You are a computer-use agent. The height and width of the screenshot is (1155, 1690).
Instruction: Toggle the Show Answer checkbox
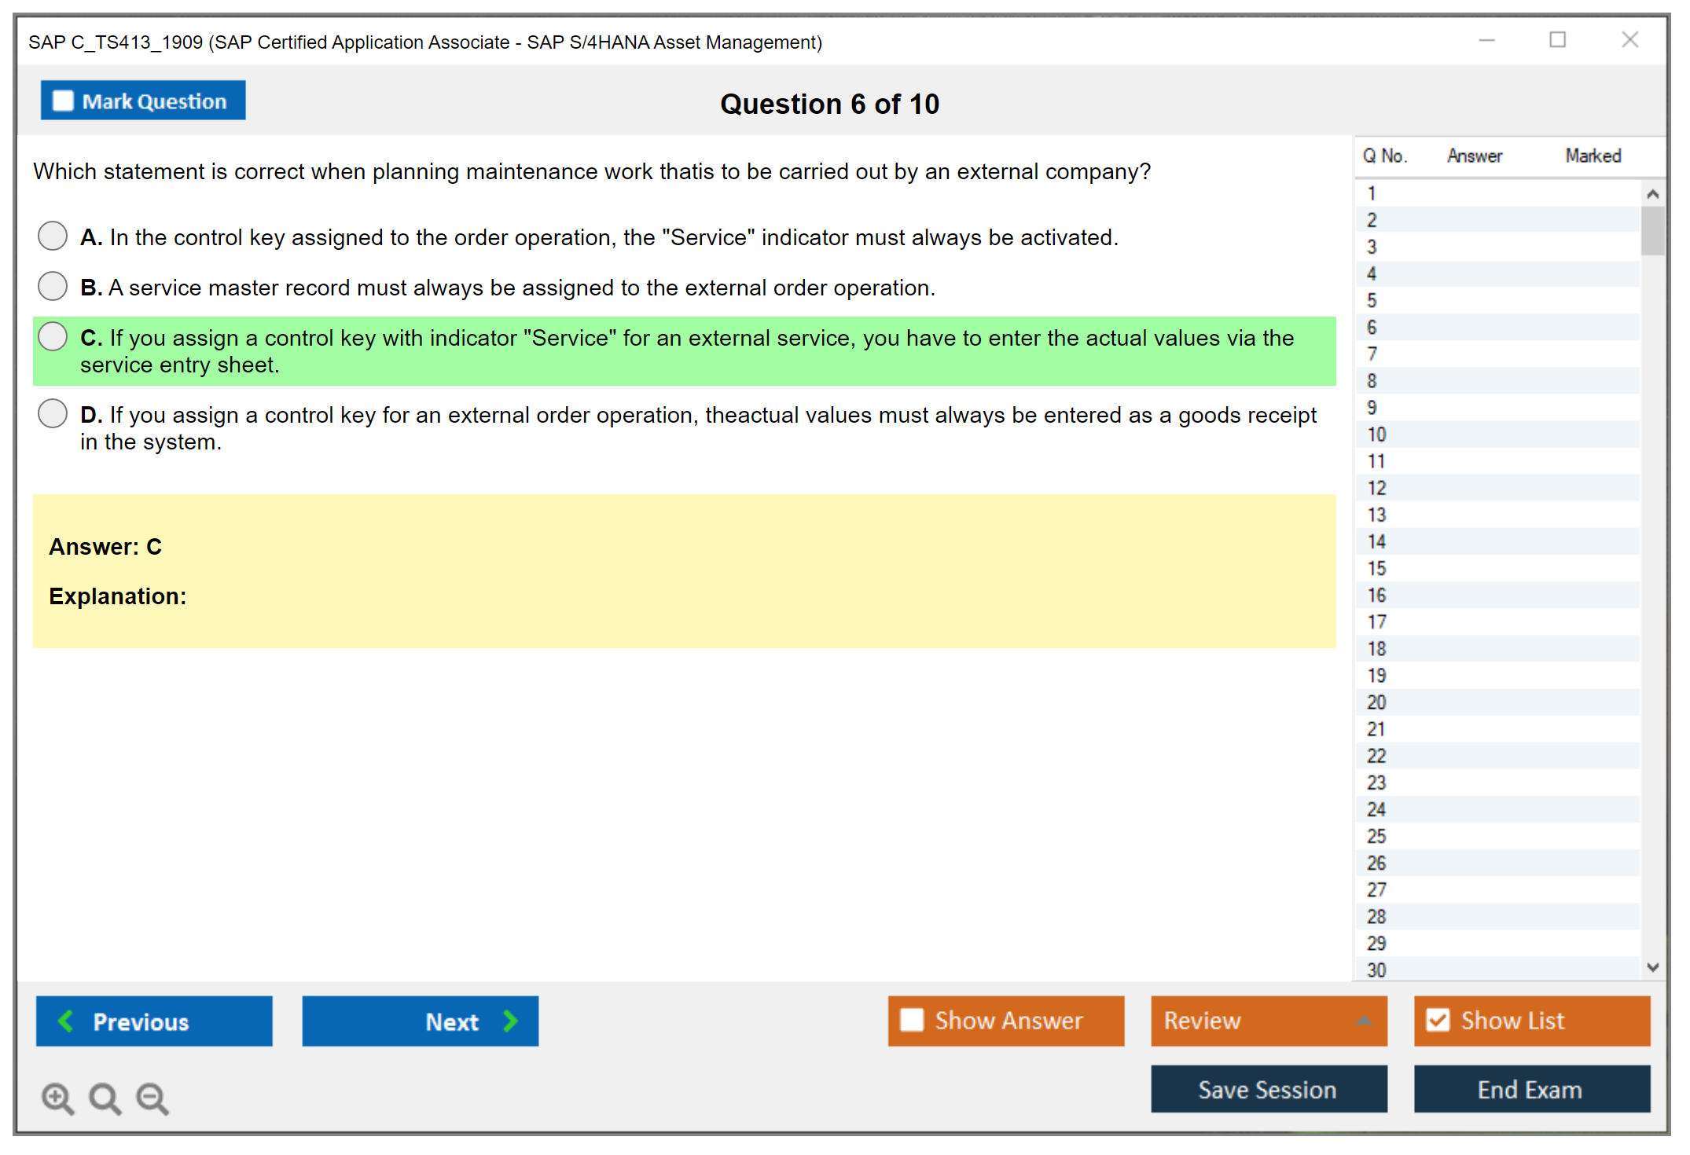912,1020
